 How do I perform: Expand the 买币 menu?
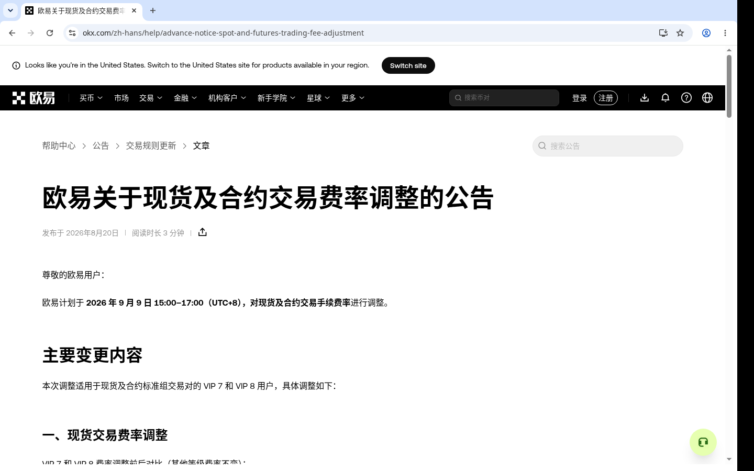point(91,98)
